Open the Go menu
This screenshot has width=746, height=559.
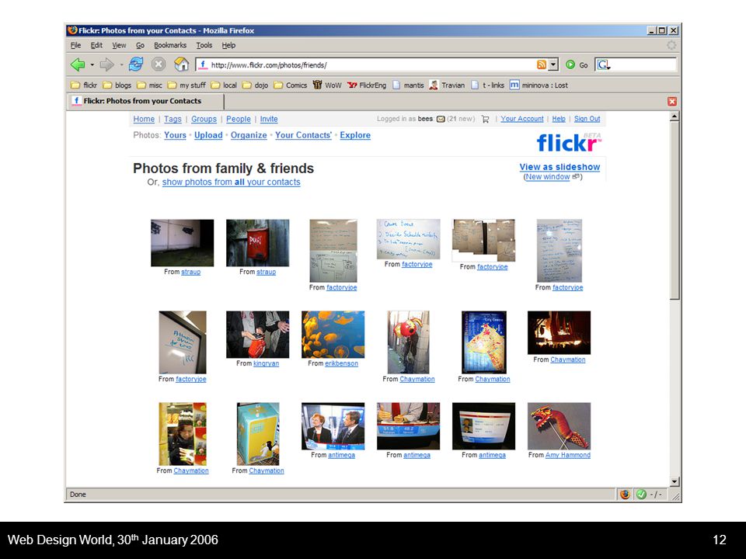pyautogui.click(x=140, y=45)
